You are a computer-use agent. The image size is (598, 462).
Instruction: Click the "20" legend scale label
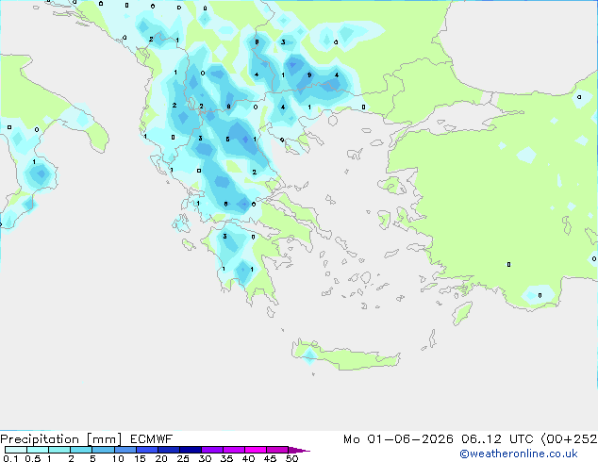(x=161, y=458)
